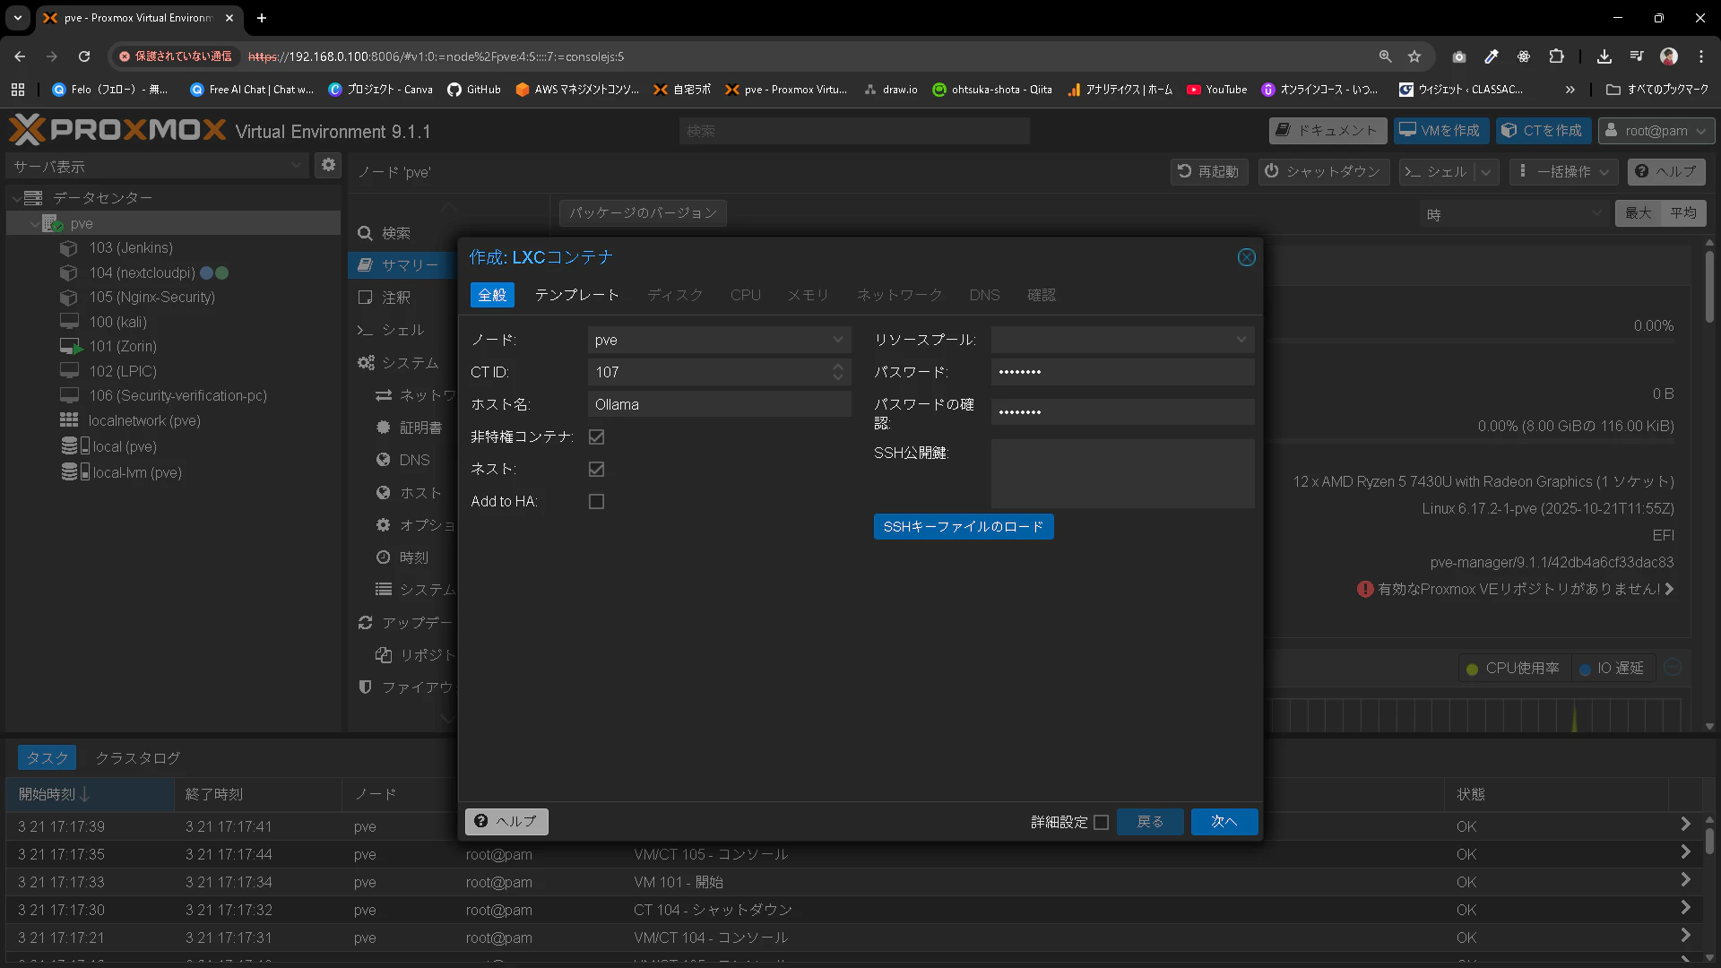Switch to the テンプレート tab
The image size is (1721, 968).
click(x=576, y=295)
